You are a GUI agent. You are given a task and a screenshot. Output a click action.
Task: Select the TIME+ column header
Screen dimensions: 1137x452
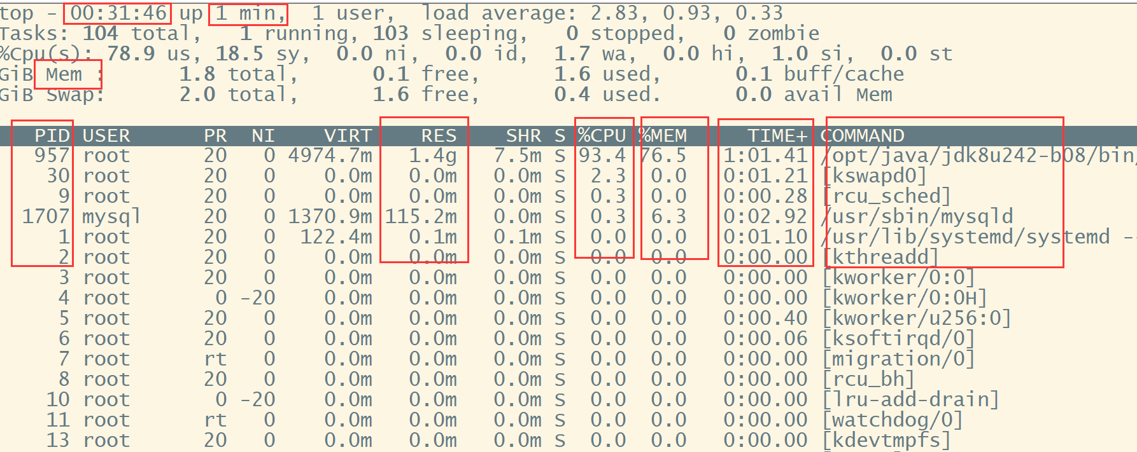point(777,135)
